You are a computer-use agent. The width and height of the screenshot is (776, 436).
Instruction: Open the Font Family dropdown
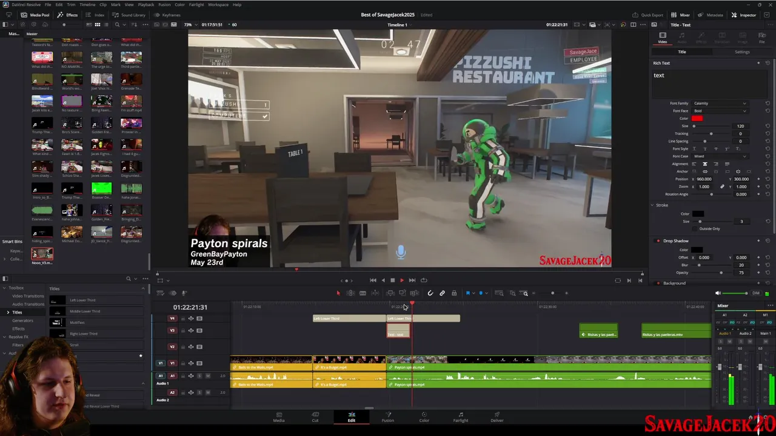(x=720, y=104)
